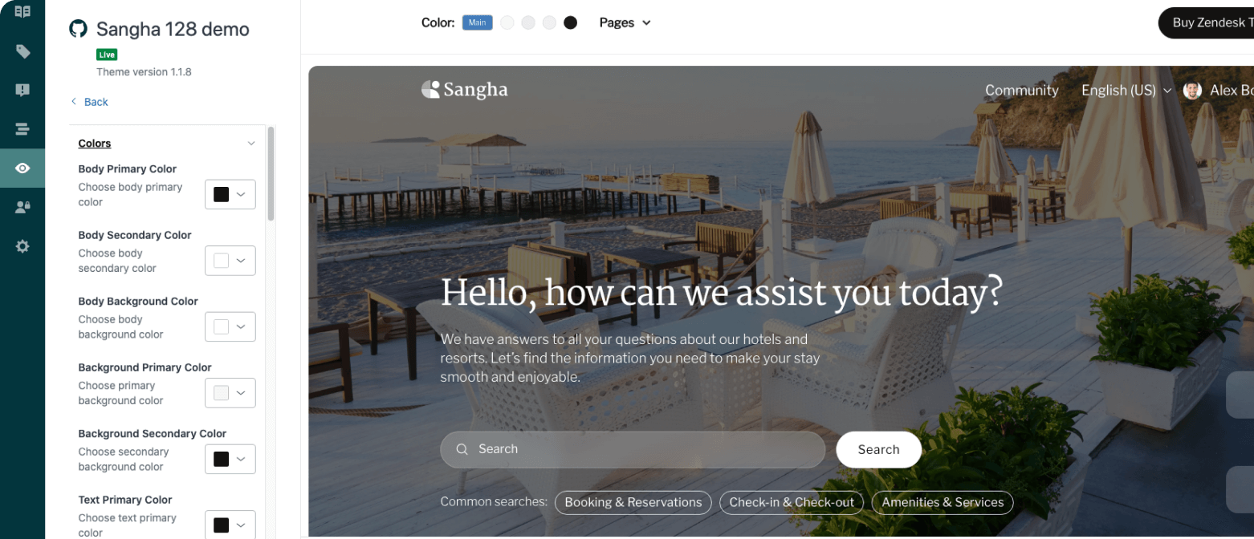Click the eye customize design icon
This screenshot has height=539, width=1254.
tap(22, 168)
